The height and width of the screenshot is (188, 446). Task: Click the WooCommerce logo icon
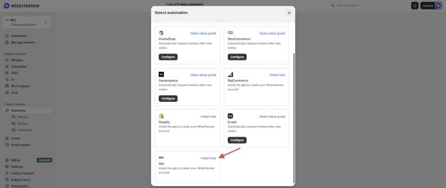coord(230,33)
